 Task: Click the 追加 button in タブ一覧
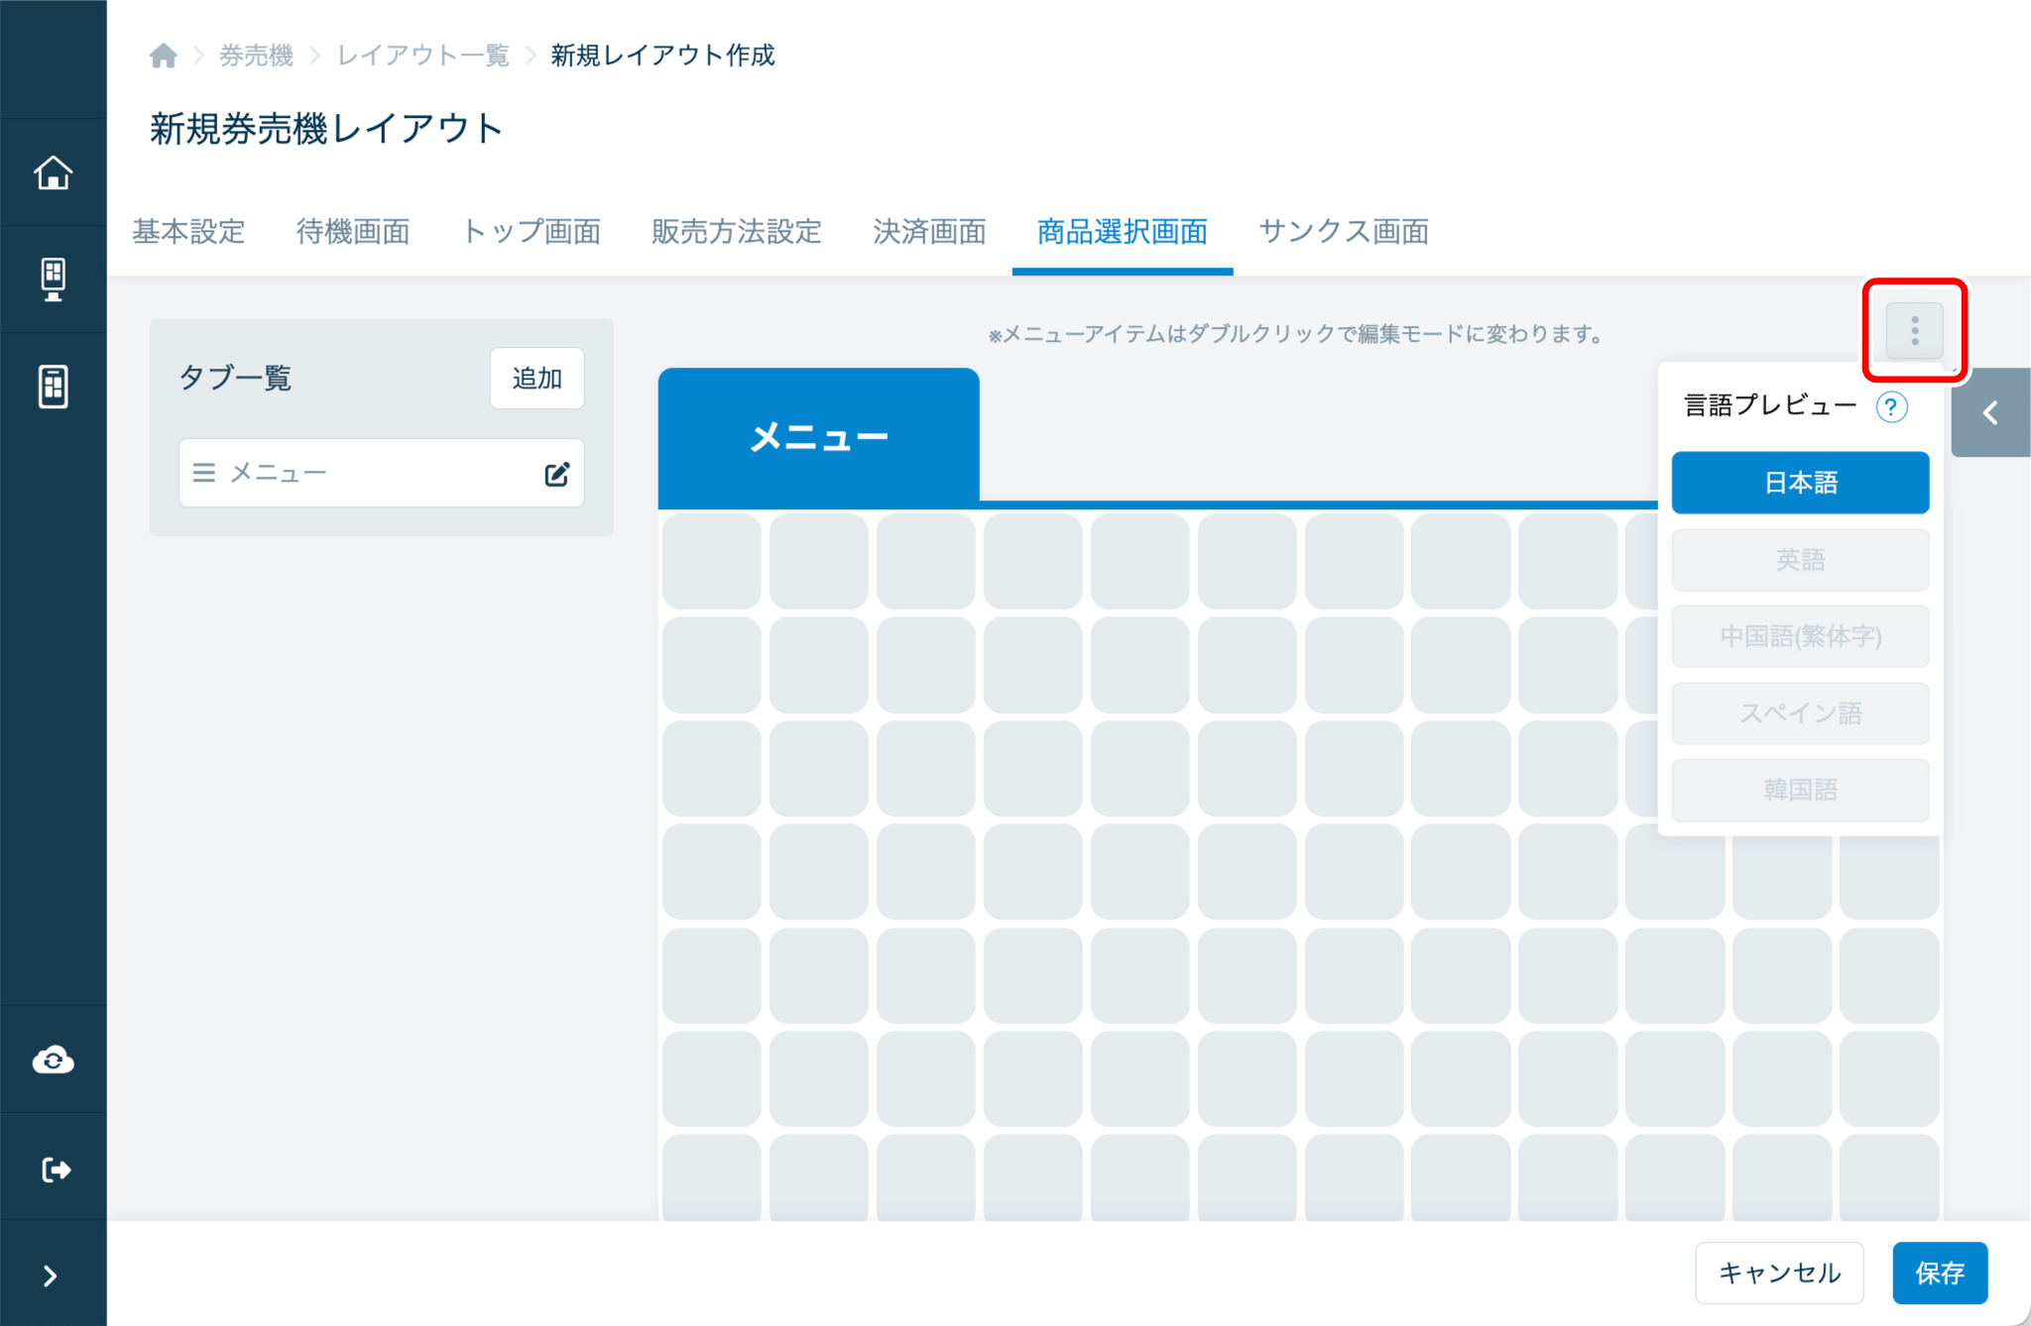pos(537,379)
